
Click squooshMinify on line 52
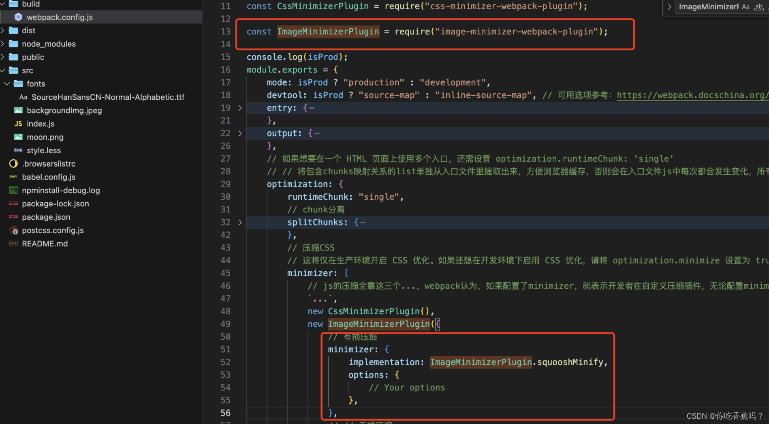[570, 362]
